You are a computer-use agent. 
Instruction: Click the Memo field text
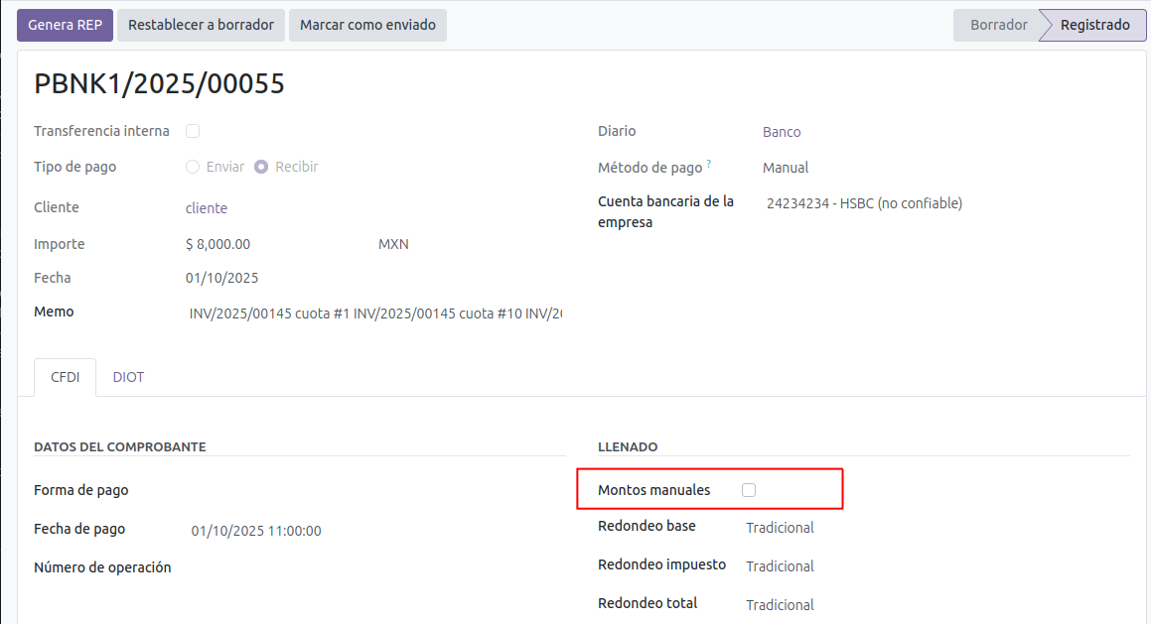tap(375, 313)
